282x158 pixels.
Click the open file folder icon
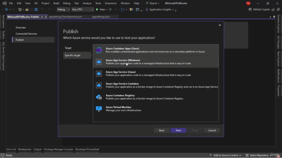27,10
